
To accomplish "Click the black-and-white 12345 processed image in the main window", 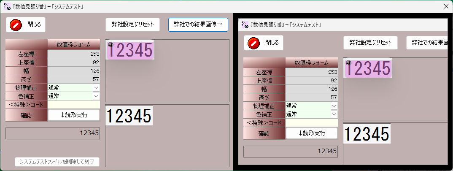I will pyautogui.click(x=129, y=115).
